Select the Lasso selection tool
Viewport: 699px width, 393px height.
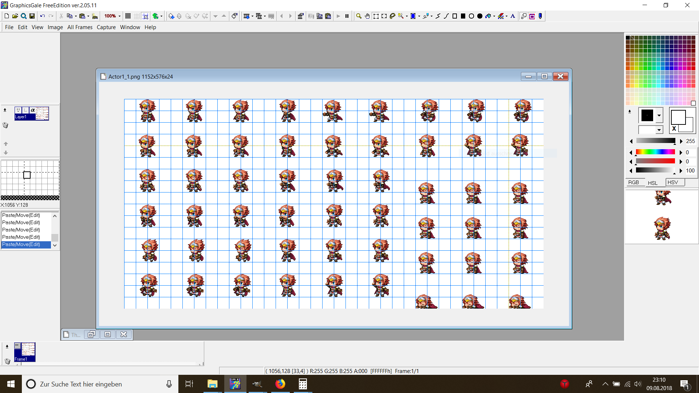[x=392, y=16]
